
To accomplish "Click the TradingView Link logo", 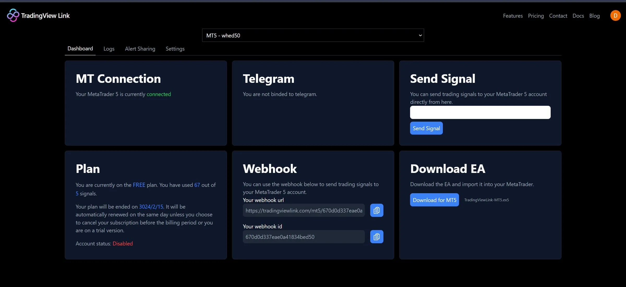I will [38, 15].
